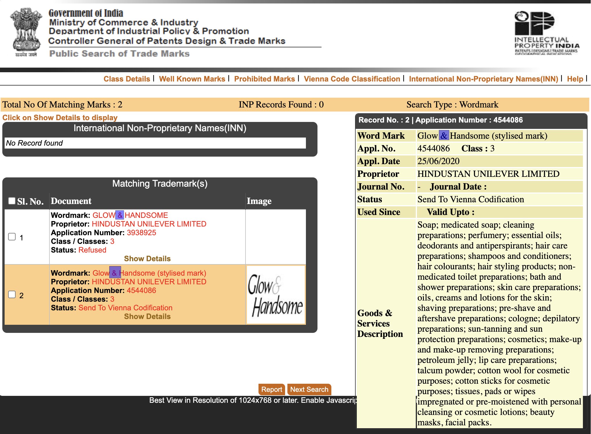The height and width of the screenshot is (434, 591).
Task: Click the Next Search button
Action: point(309,390)
